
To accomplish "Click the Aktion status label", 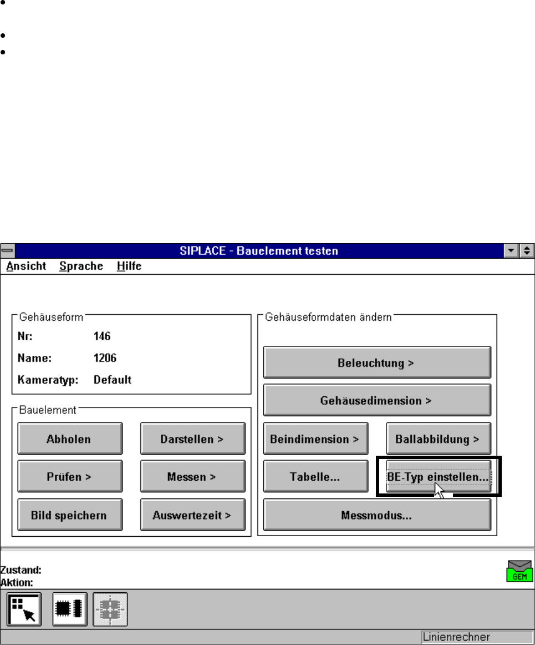I will (x=17, y=582).
